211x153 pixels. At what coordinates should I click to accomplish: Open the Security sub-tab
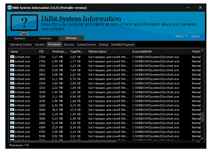[40, 45]
